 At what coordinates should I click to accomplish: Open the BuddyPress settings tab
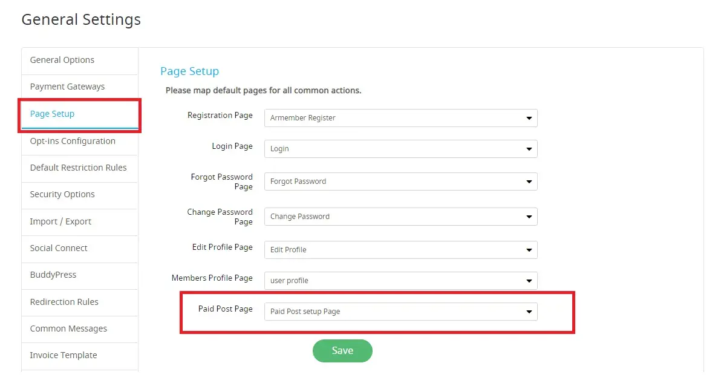tap(53, 275)
